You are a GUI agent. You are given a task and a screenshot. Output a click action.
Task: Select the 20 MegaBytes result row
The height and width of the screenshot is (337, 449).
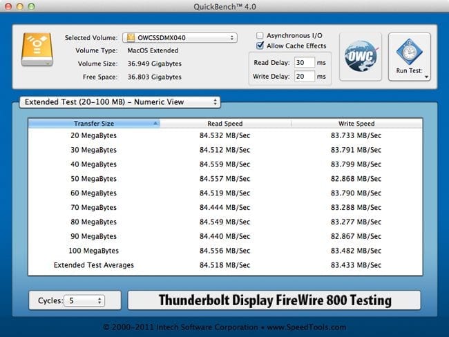(x=224, y=135)
